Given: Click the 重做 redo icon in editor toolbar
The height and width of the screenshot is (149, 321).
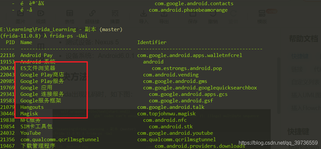Looking at the screenshot, I should 233,14.
